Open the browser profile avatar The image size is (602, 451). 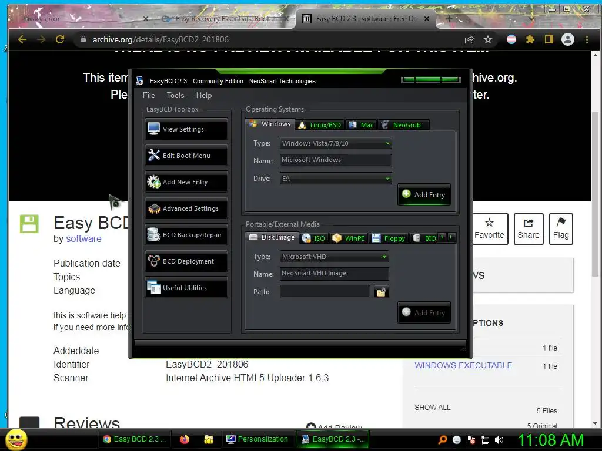pos(568,39)
